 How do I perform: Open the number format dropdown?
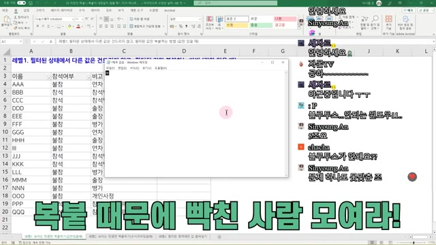tap(200, 19)
